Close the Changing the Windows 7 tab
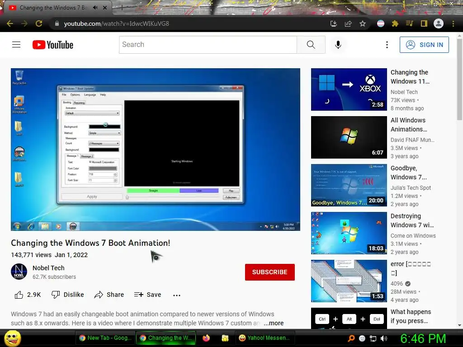 (105, 8)
